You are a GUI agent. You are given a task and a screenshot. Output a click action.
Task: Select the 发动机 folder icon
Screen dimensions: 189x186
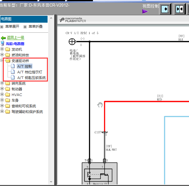(x=8, y=49)
